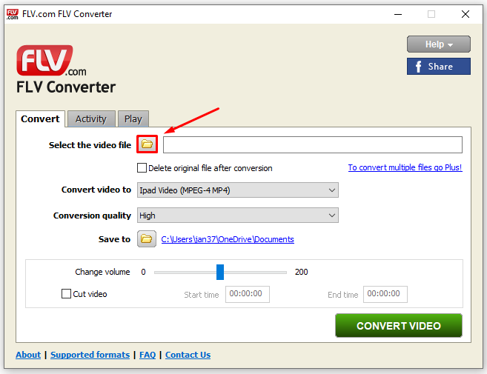
Task: Enable Delete original file after conversion
Action: (x=142, y=168)
